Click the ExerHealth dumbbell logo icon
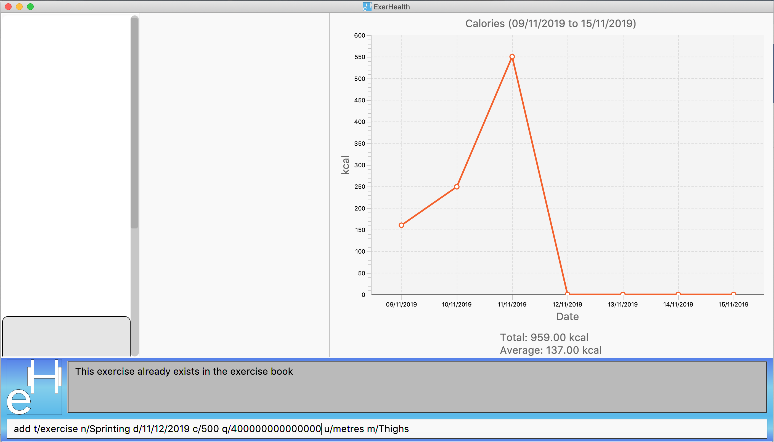The height and width of the screenshot is (442, 774). click(34, 387)
